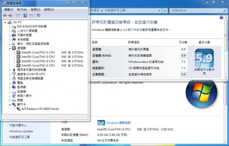Select the Usr-PC computer icon
Image resolution: width=229 pixels, height=146 pixels.
[9, 22]
